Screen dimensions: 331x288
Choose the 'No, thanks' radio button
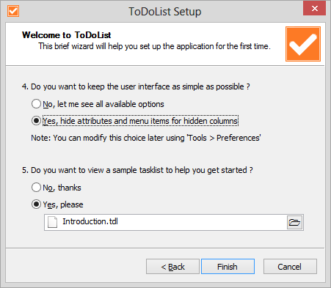click(36, 188)
